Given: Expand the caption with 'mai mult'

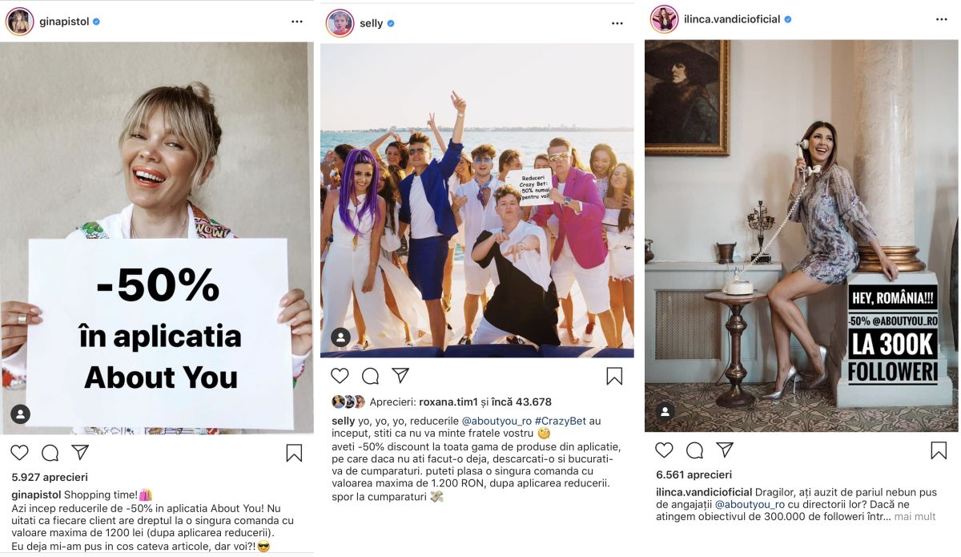Looking at the screenshot, I should click(x=915, y=517).
